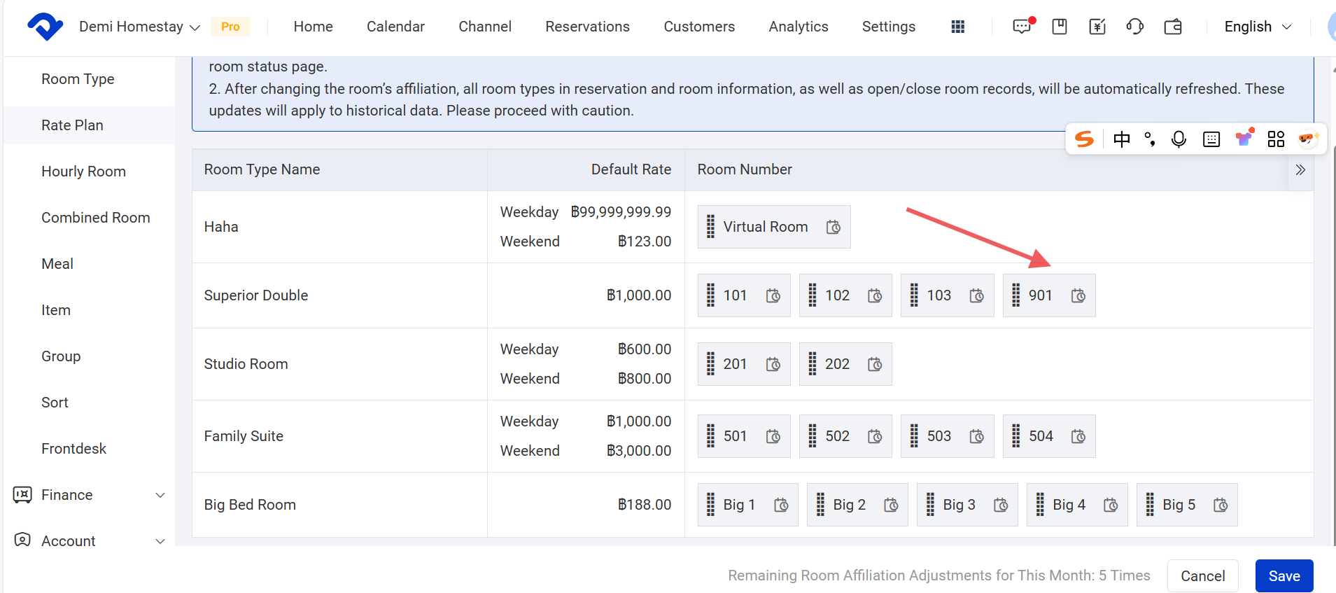
Task: Open the wallet icon in top bar
Action: [1173, 27]
